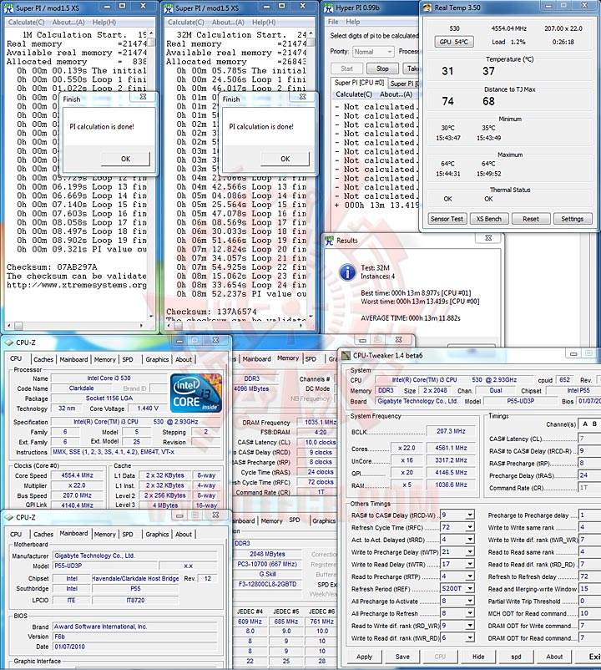Switch to the CPU tab in the CPU-Z window showing Gigabyte motherboard
This screenshot has width=601, height=670.
16,534
